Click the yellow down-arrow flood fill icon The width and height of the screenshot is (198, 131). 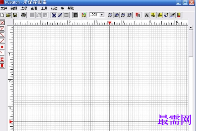[153, 15]
